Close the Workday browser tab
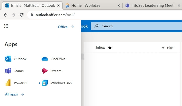Screen dimensions: 182x106 click(x=119, y=6)
